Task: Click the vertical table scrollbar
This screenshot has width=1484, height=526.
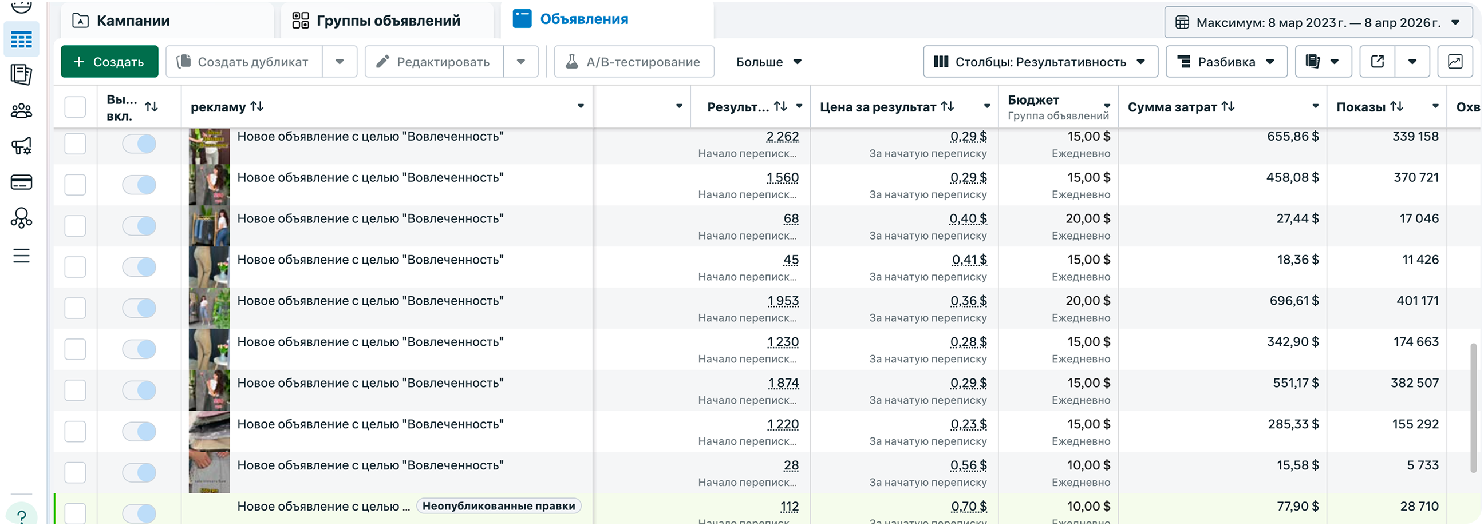Action: [1473, 408]
